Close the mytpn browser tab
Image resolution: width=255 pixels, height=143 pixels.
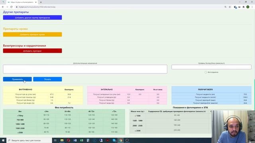point(36,2)
